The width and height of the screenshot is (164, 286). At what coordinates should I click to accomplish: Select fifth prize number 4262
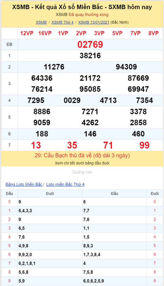point(90,123)
